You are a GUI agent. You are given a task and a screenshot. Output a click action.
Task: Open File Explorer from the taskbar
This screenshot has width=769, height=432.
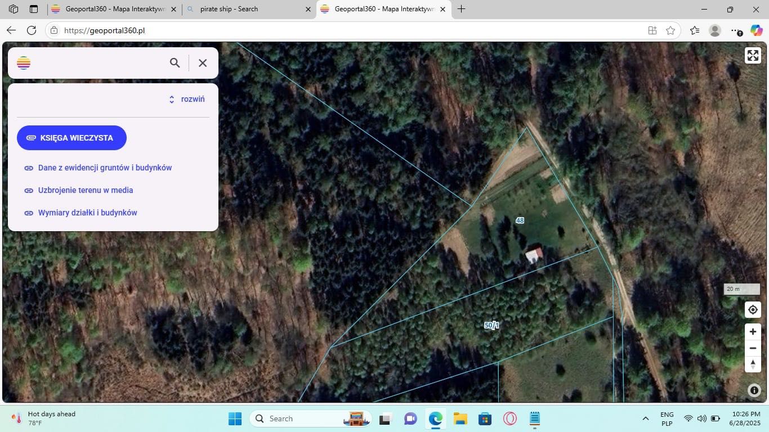[x=460, y=418]
